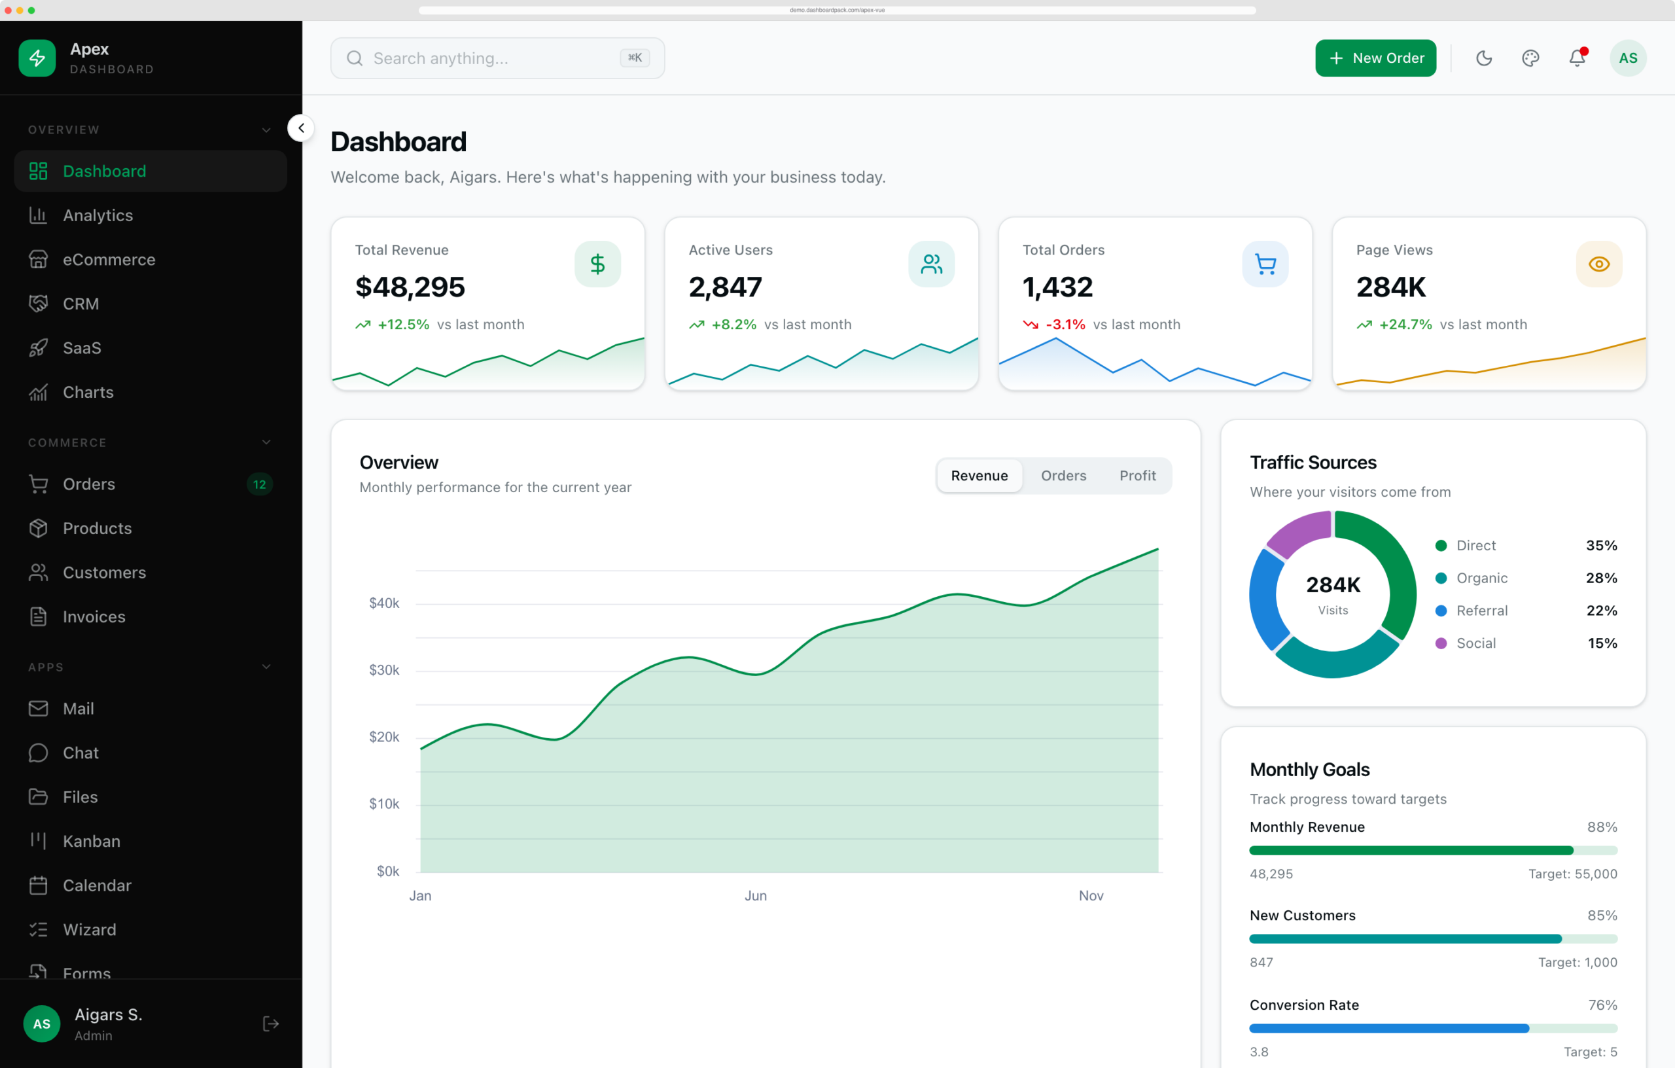The image size is (1675, 1068).
Task: Click the Kanban columns icon
Action: (38, 841)
